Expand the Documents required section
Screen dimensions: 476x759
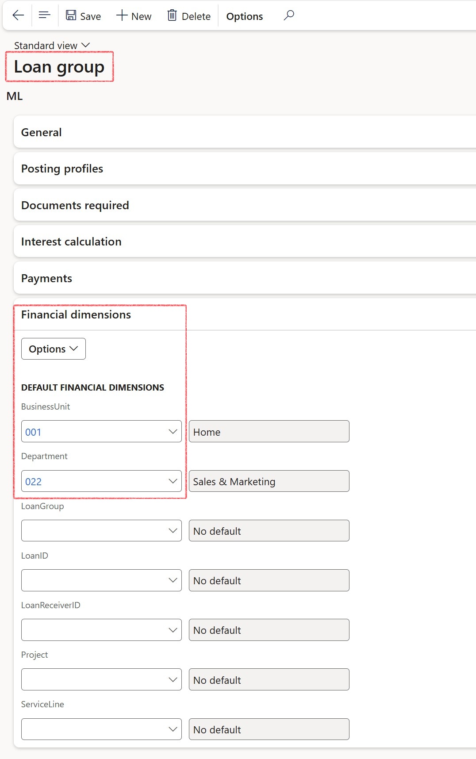(75, 205)
